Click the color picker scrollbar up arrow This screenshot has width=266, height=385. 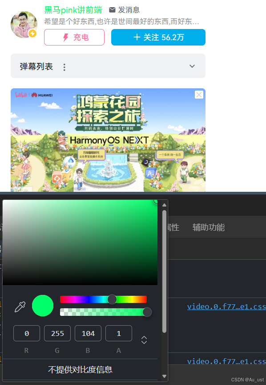[165, 205]
